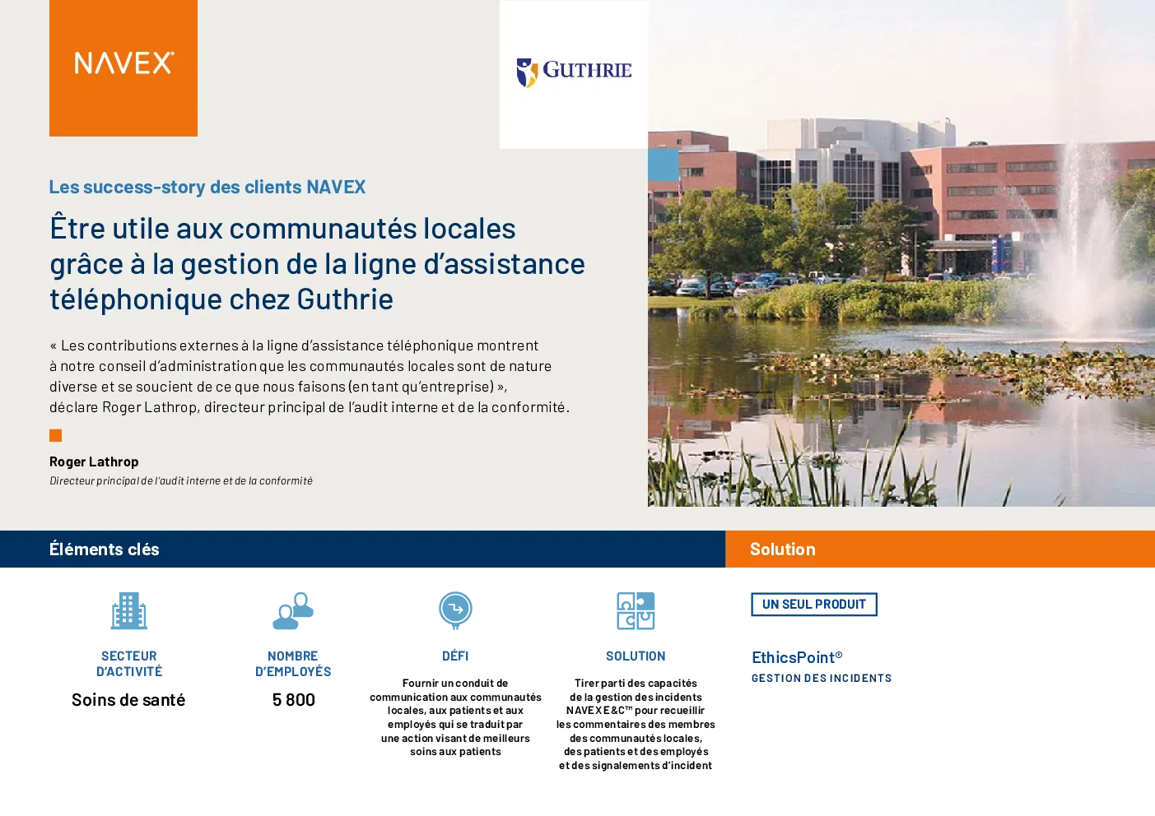Click the puzzle icon above Solution
The width and height of the screenshot is (1155, 816).
point(636,611)
